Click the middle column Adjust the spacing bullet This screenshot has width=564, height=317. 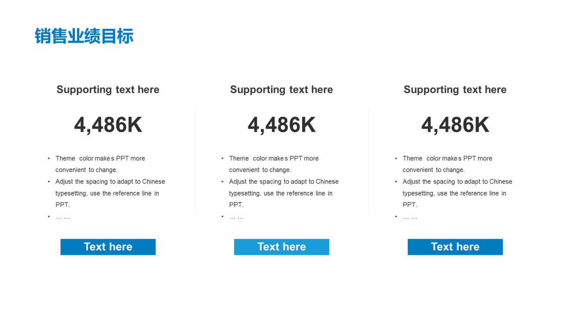point(280,193)
